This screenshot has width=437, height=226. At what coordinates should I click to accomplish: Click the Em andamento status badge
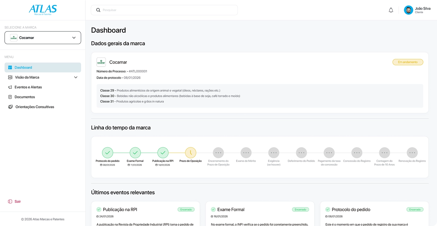pyautogui.click(x=408, y=62)
